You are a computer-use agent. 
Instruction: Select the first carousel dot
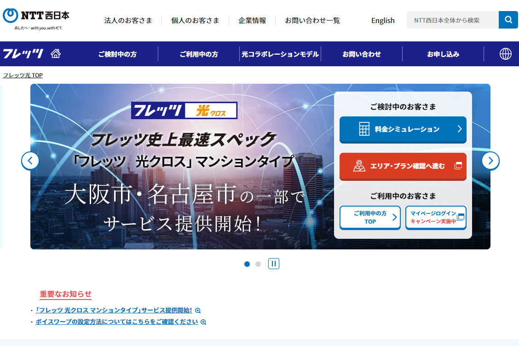click(247, 264)
